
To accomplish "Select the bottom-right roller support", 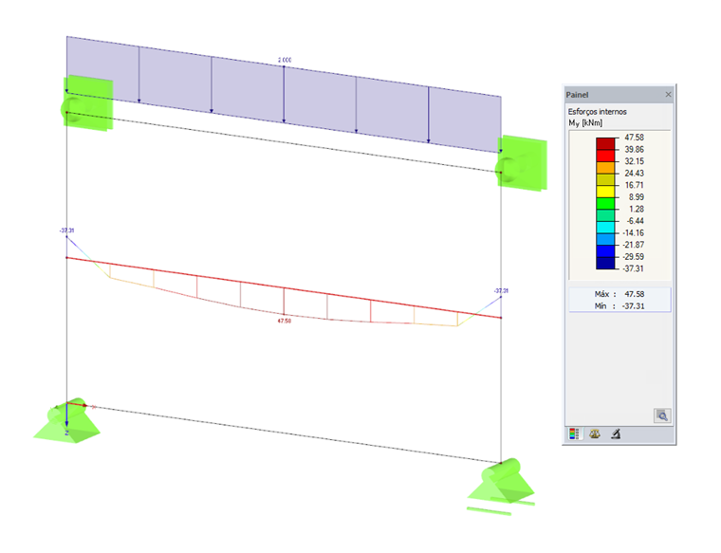I will click(x=501, y=485).
